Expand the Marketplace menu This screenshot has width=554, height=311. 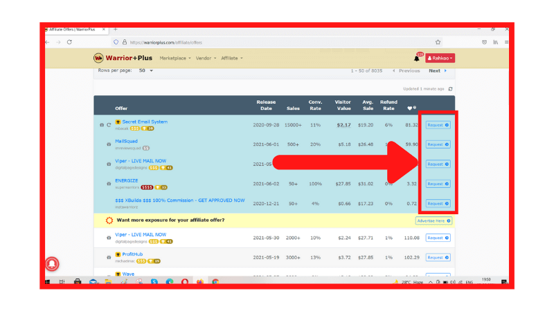point(175,58)
